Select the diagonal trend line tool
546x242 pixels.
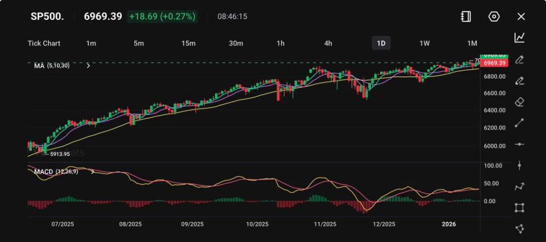tap(519, 123)
